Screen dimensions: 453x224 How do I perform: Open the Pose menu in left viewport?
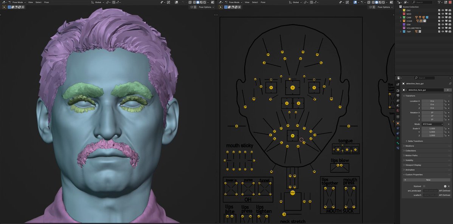tap(47, 2)
